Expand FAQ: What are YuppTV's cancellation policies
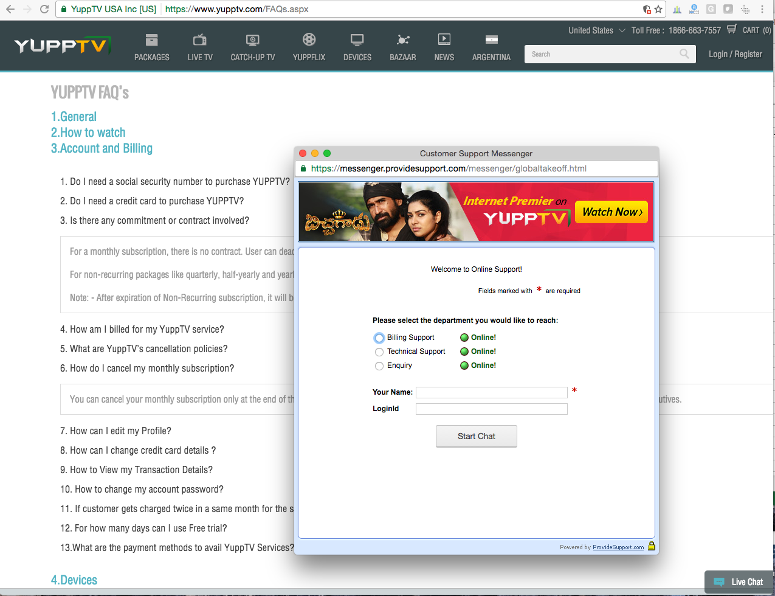Viewport: 775px width, 596px height. coord(144,348)
